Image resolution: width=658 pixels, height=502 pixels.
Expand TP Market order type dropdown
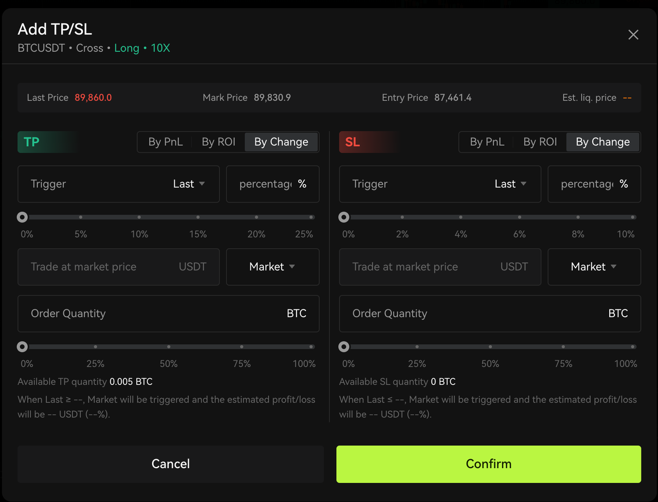click(x=272, y=267)
